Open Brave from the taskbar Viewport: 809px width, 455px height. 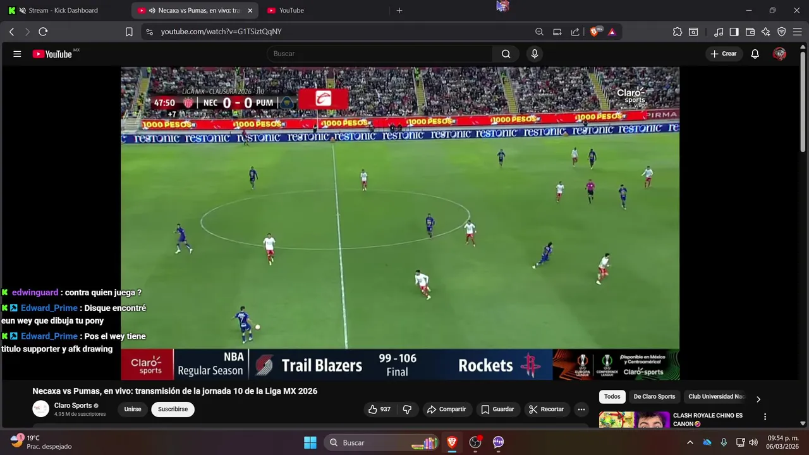click(452, 442)
